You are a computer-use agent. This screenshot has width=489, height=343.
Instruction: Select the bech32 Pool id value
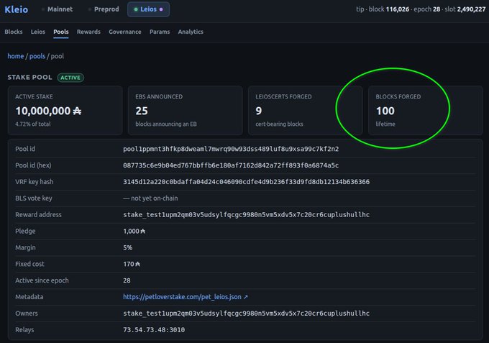(x=231, y=149)
